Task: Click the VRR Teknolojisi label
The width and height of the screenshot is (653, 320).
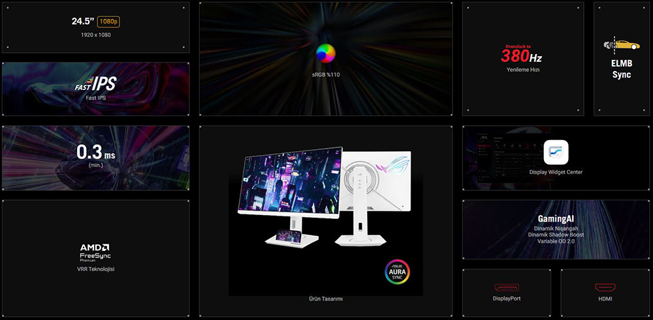Action: 95,269
